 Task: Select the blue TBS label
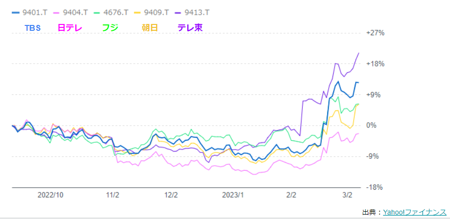[x=33, y=28]
